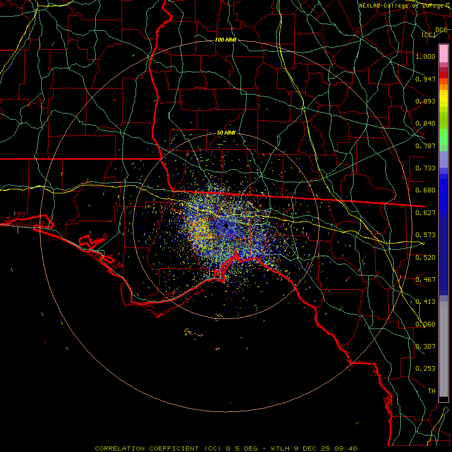The image size is (452, 452).
Task: Click the [CC] units label
Action: [429, 35]
